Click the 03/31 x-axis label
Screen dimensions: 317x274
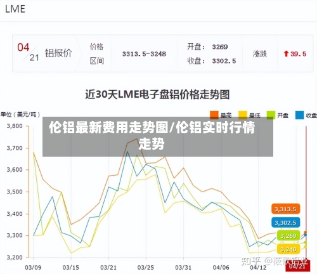pyautogui.click(x=183, y=267)
